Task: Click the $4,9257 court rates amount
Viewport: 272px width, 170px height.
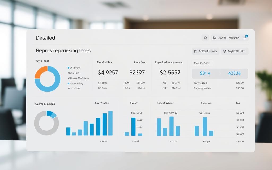Action: pyautogui.click(x=108, y=72)
